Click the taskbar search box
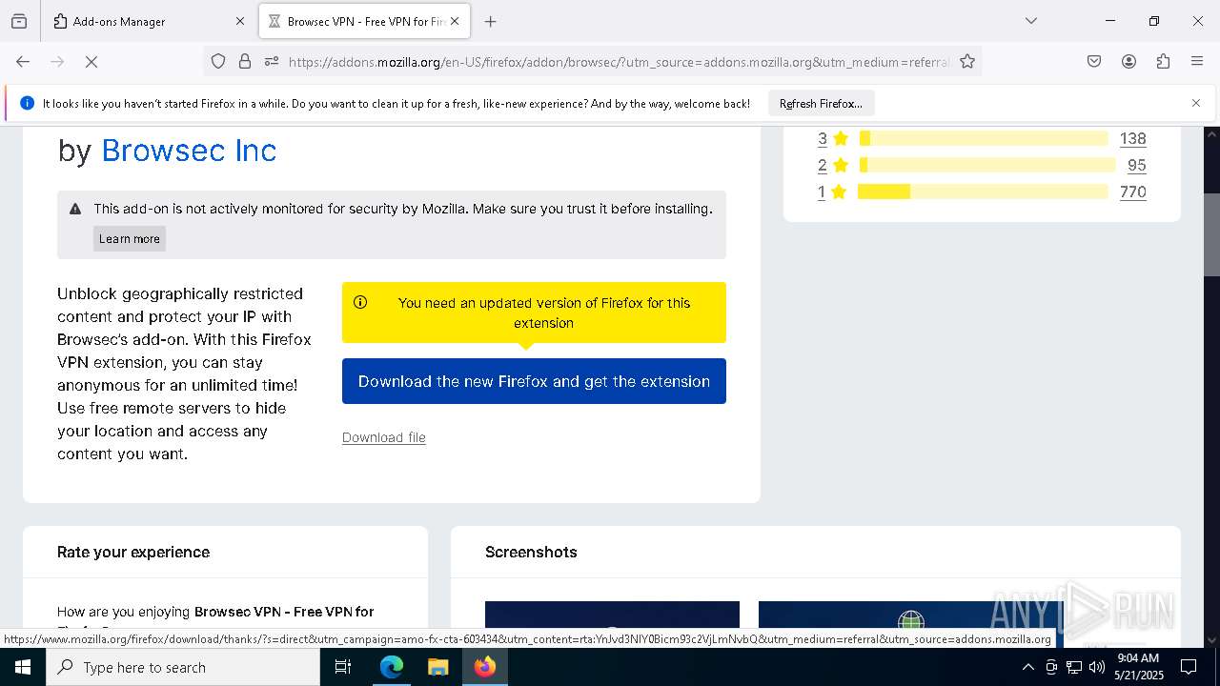This screenshot has height=686, width=1220. (x=183, y=667)
